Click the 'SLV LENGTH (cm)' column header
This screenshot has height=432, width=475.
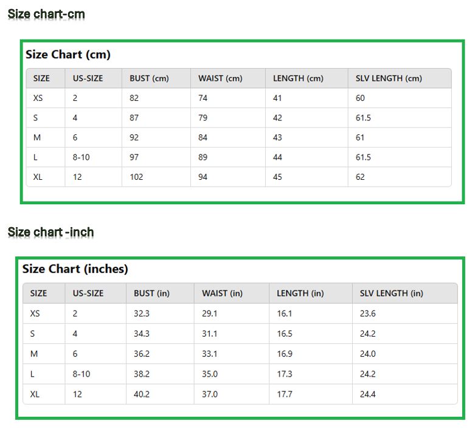[x=389, y=78]
